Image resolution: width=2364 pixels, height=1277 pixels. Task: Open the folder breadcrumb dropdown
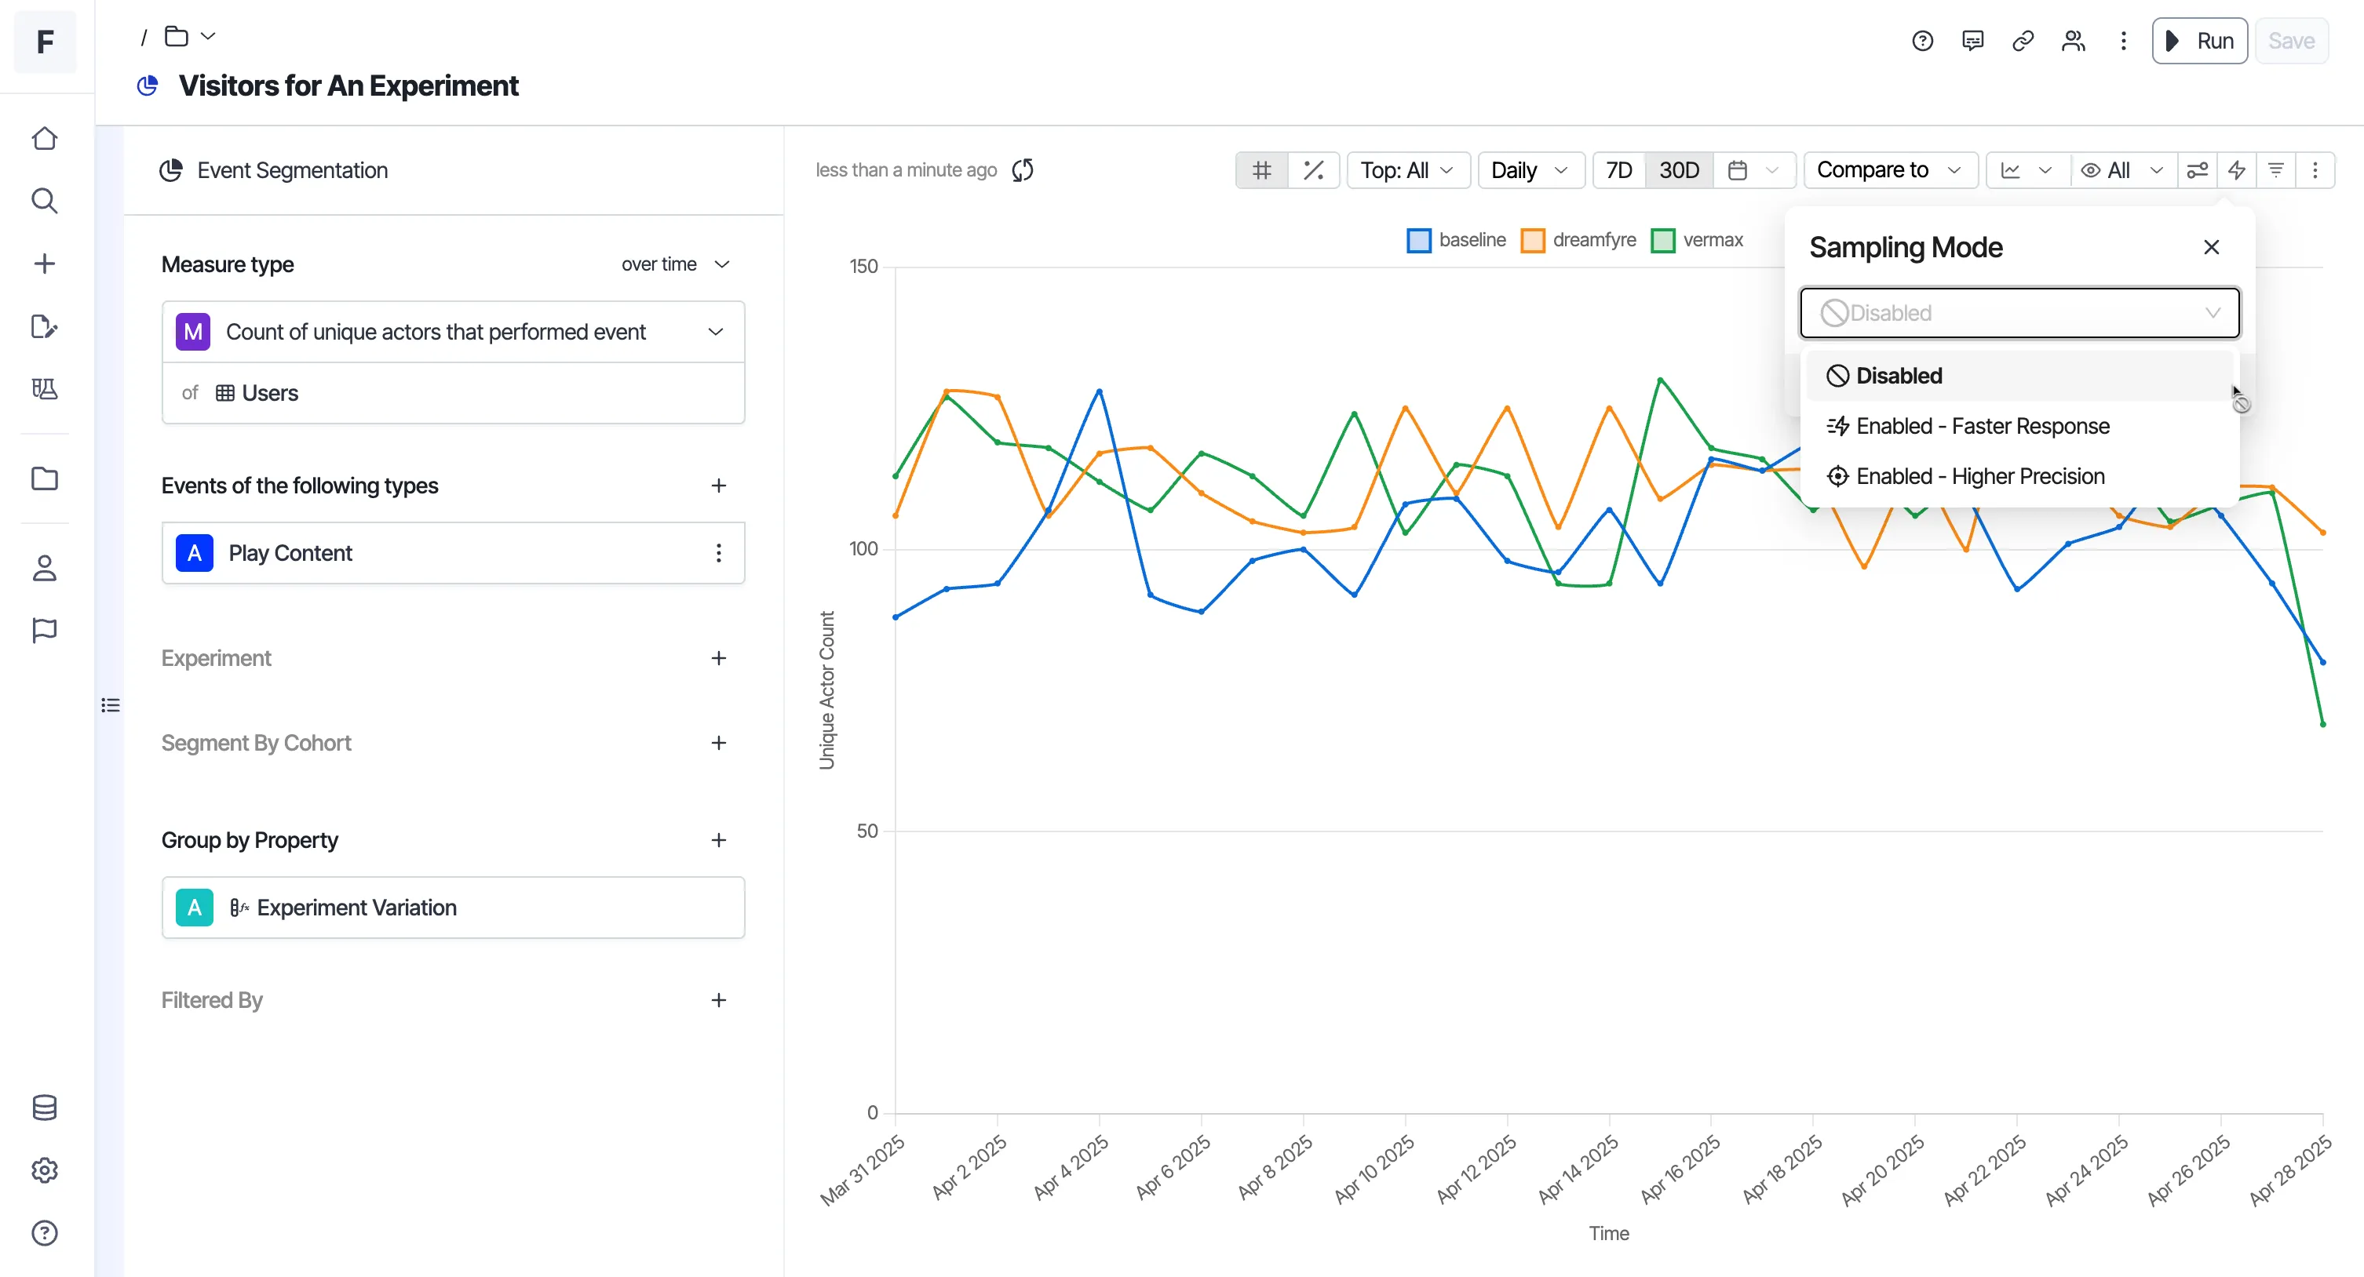(190, 37)
